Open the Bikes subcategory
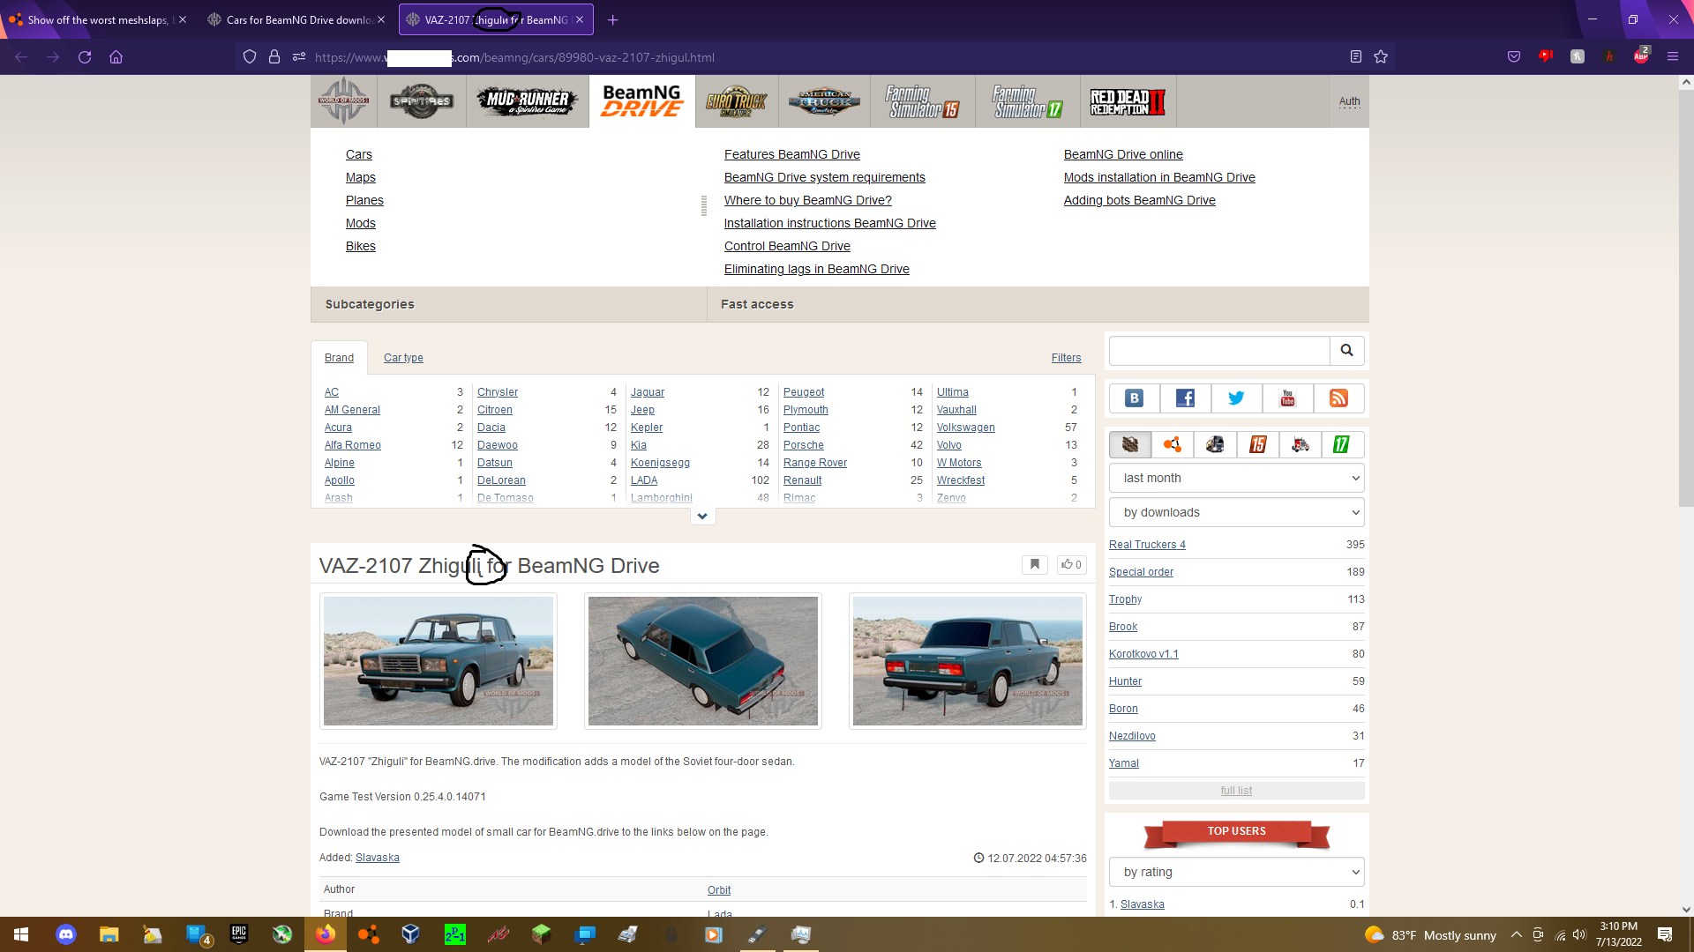The image size is (1694, 952). pos(361,246)
